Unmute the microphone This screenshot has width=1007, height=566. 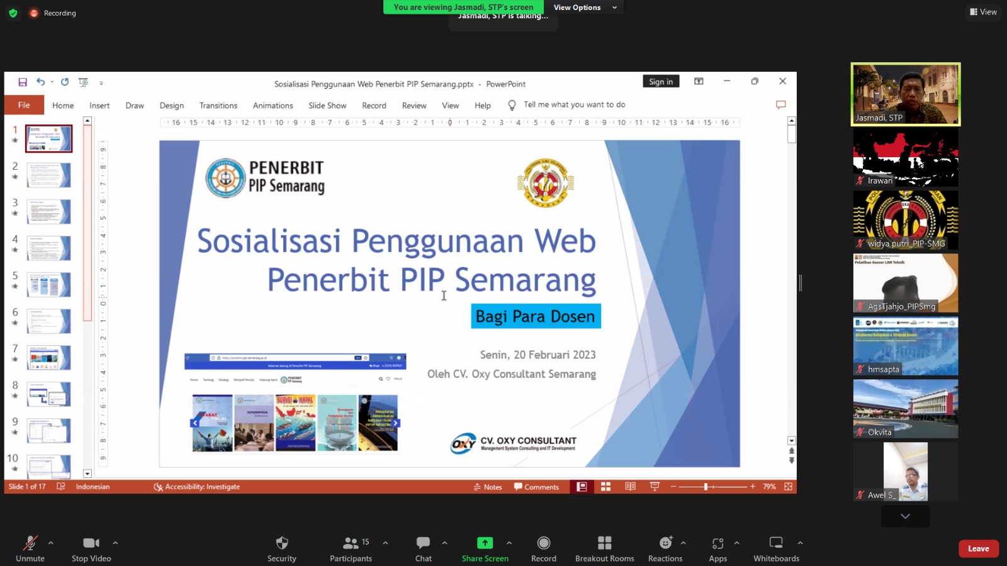[30, 549]
